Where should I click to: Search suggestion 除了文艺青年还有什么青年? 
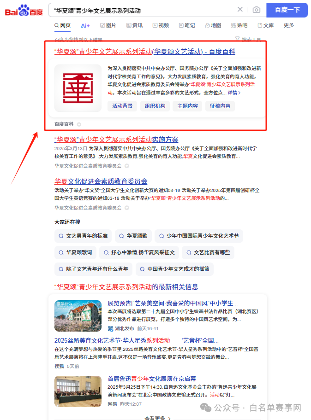point(93,269)
